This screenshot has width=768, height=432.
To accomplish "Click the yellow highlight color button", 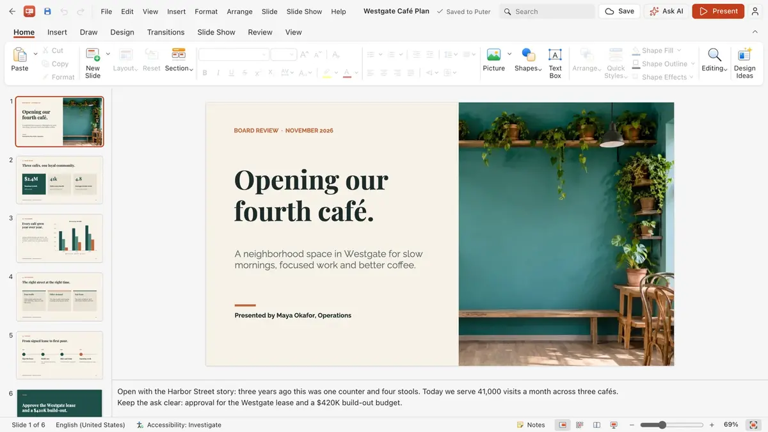I will tap(327, 73).
